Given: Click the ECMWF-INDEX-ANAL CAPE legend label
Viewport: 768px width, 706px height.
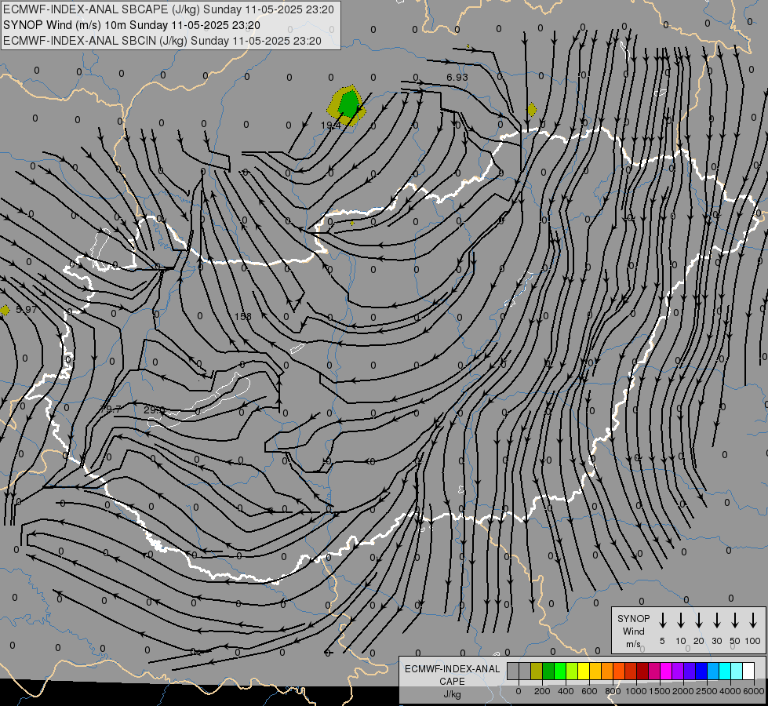Looking at the screenshot, I should 452,675.
